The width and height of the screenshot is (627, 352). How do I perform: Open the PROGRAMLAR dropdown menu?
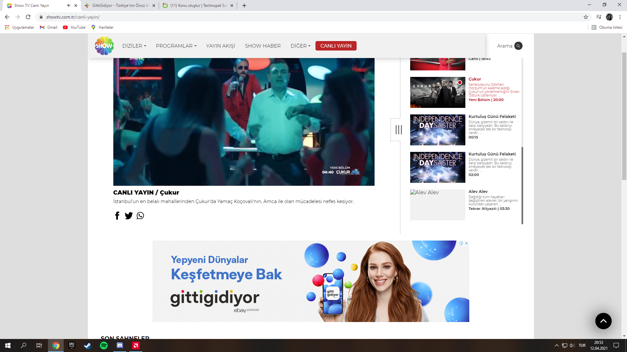coord(176,46)
